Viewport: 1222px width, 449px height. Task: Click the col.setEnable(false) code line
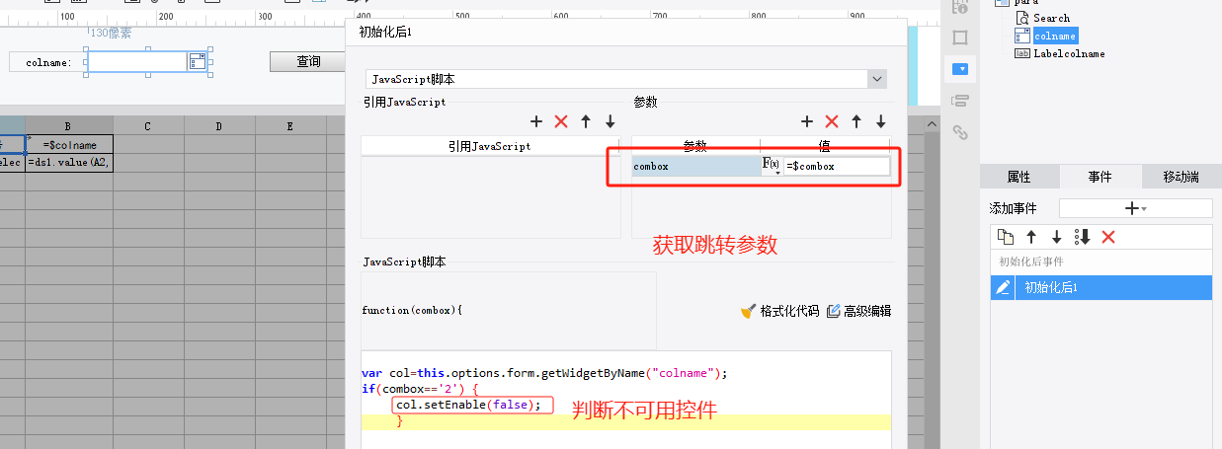(x=468, y=405)
